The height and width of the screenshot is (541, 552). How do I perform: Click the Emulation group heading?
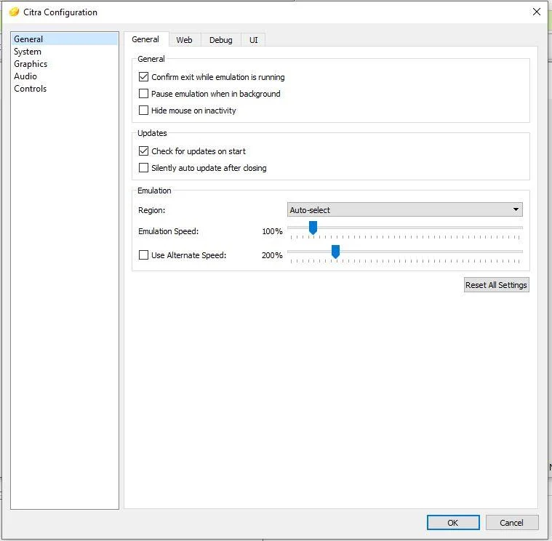tap(154, 191)
